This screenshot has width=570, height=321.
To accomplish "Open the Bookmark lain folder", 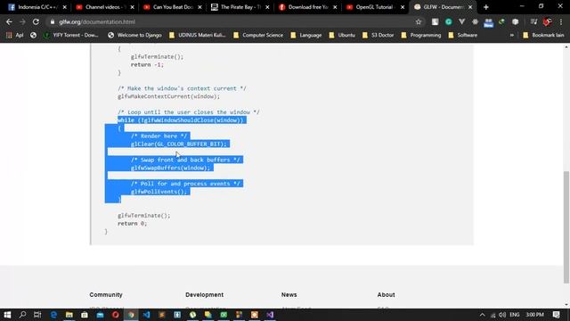I will [544, 36].
